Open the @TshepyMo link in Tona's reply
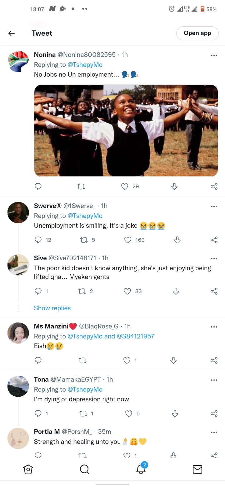This screenshot has width=225, height=488. (x=85, y=389)
